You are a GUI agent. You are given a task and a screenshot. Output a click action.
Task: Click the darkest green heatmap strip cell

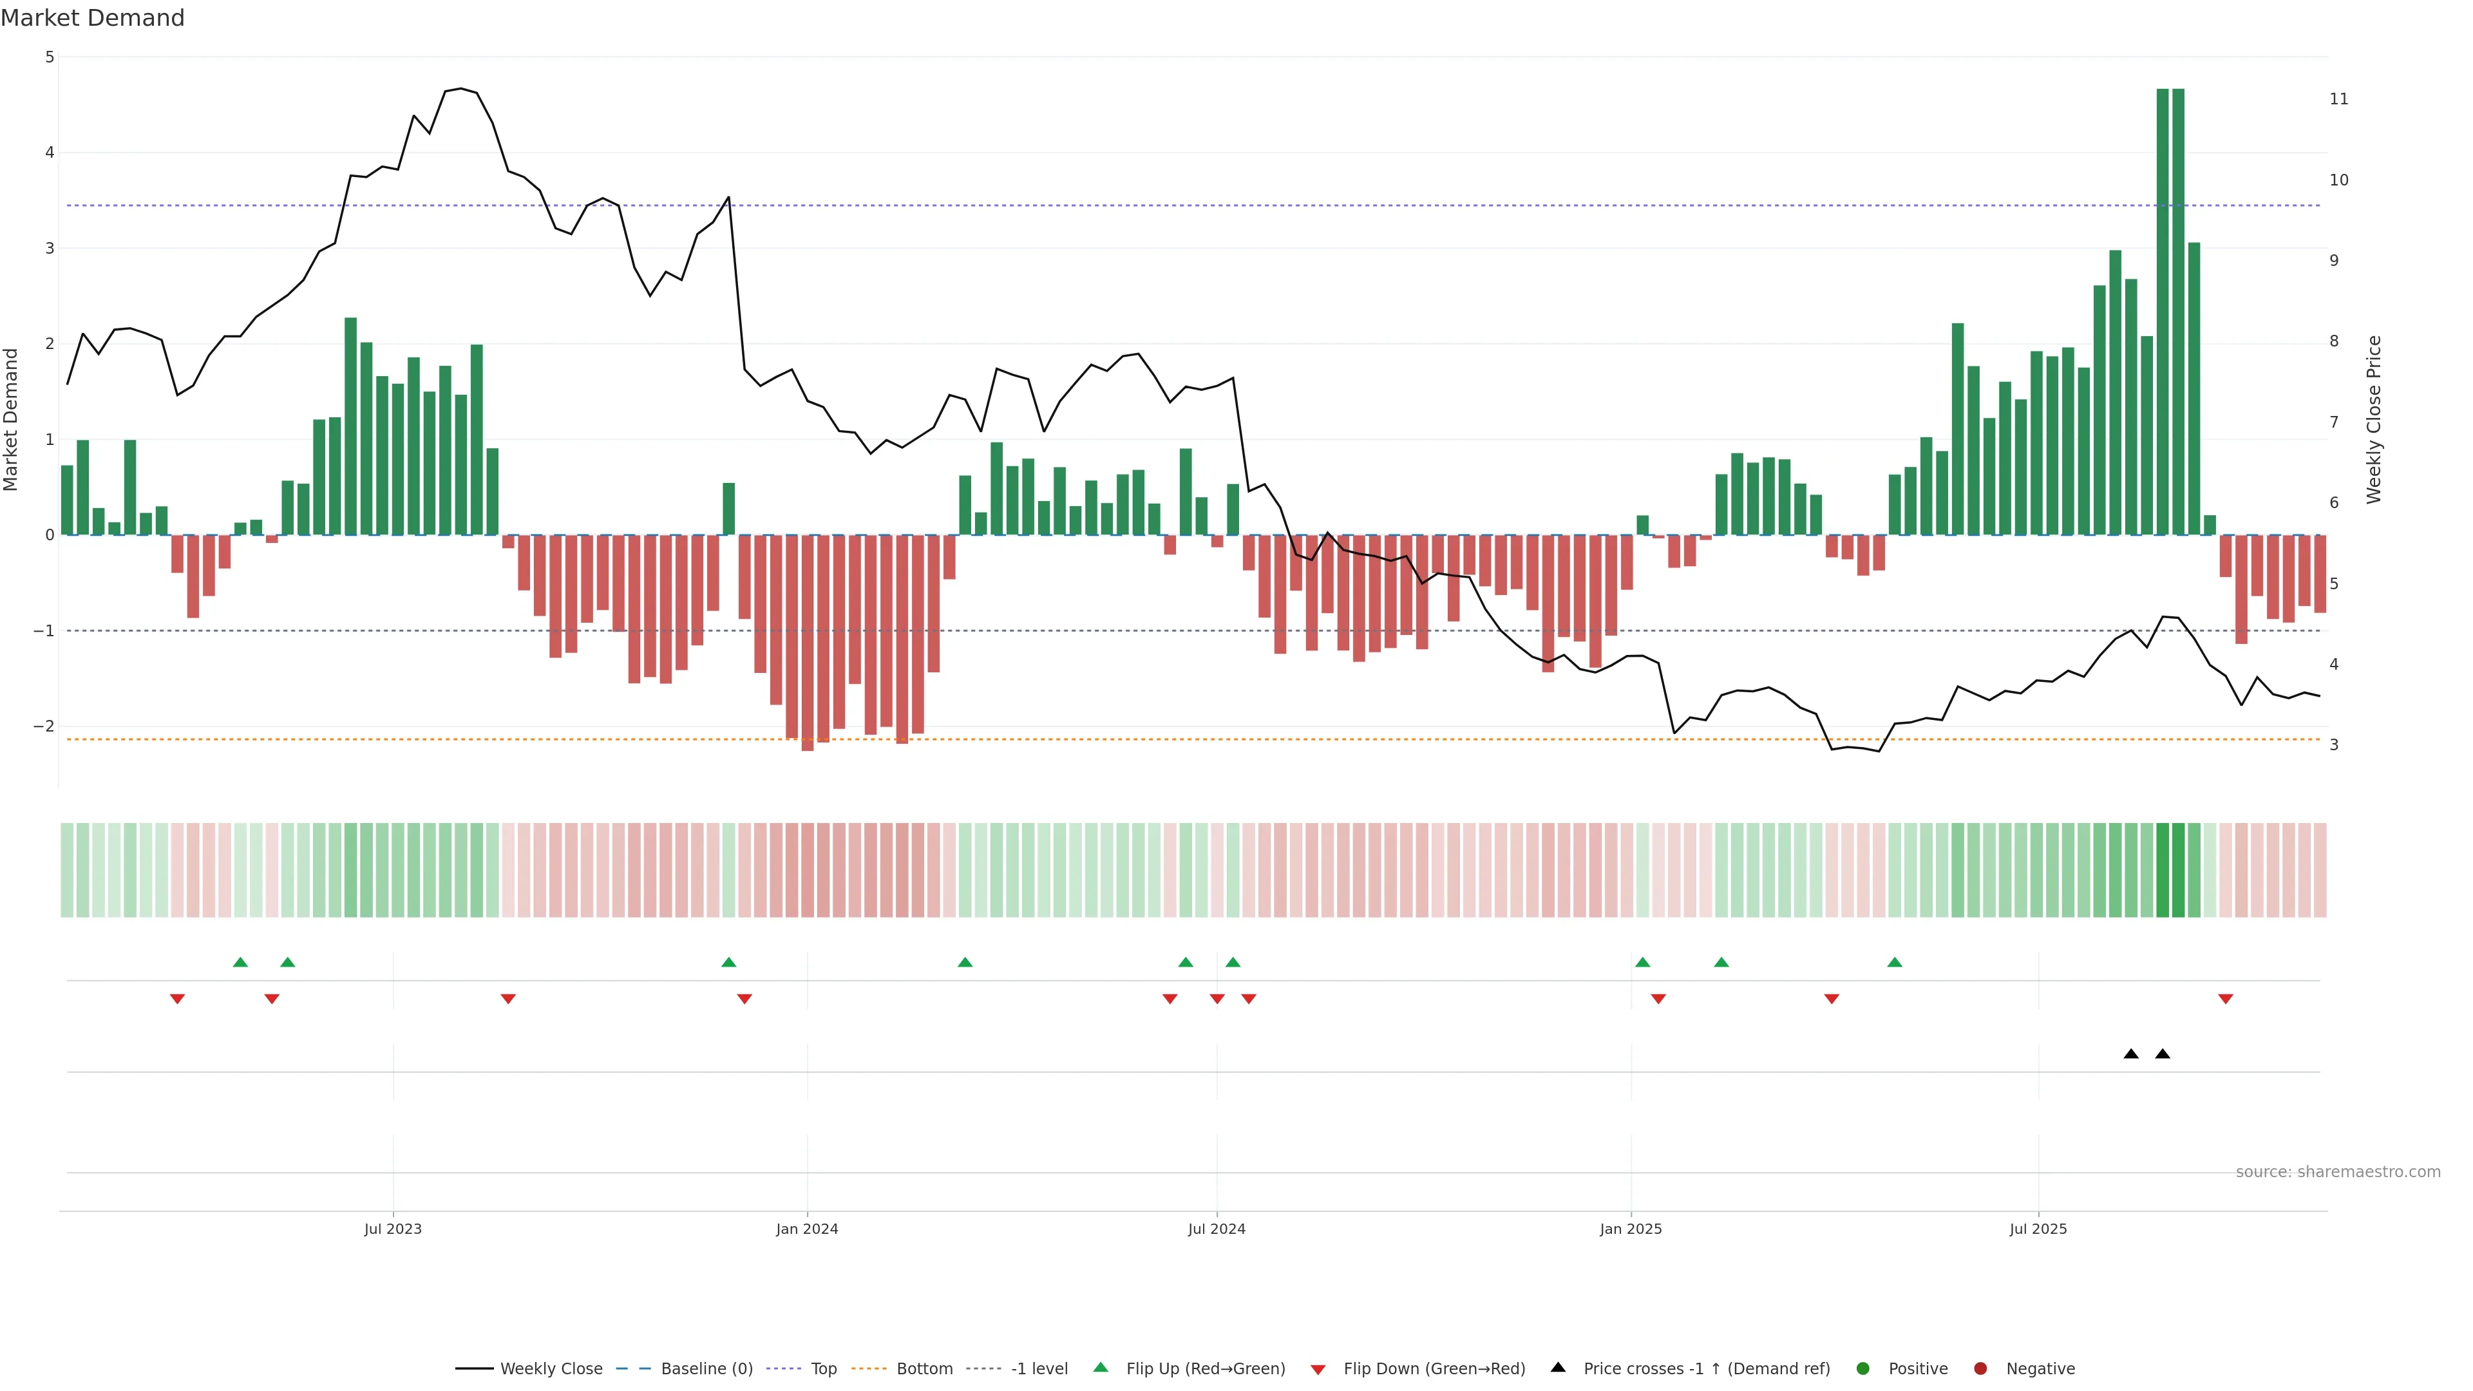2163,870
